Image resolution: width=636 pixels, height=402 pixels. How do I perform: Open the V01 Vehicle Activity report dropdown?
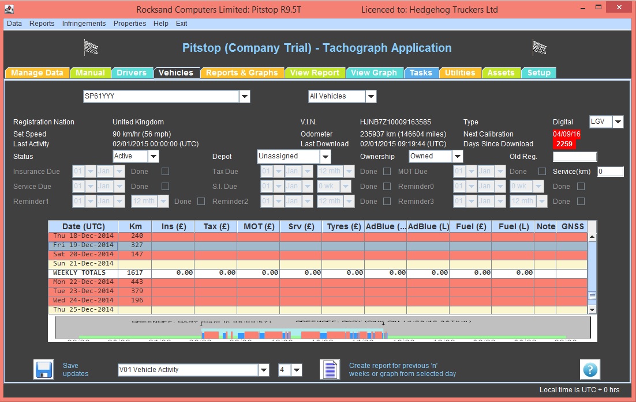coord(264,370)
